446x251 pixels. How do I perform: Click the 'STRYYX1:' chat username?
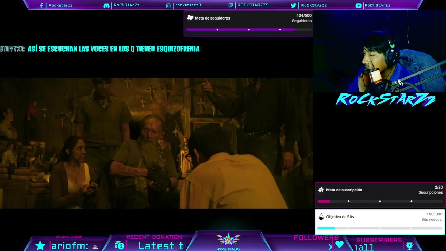[13, 49]
